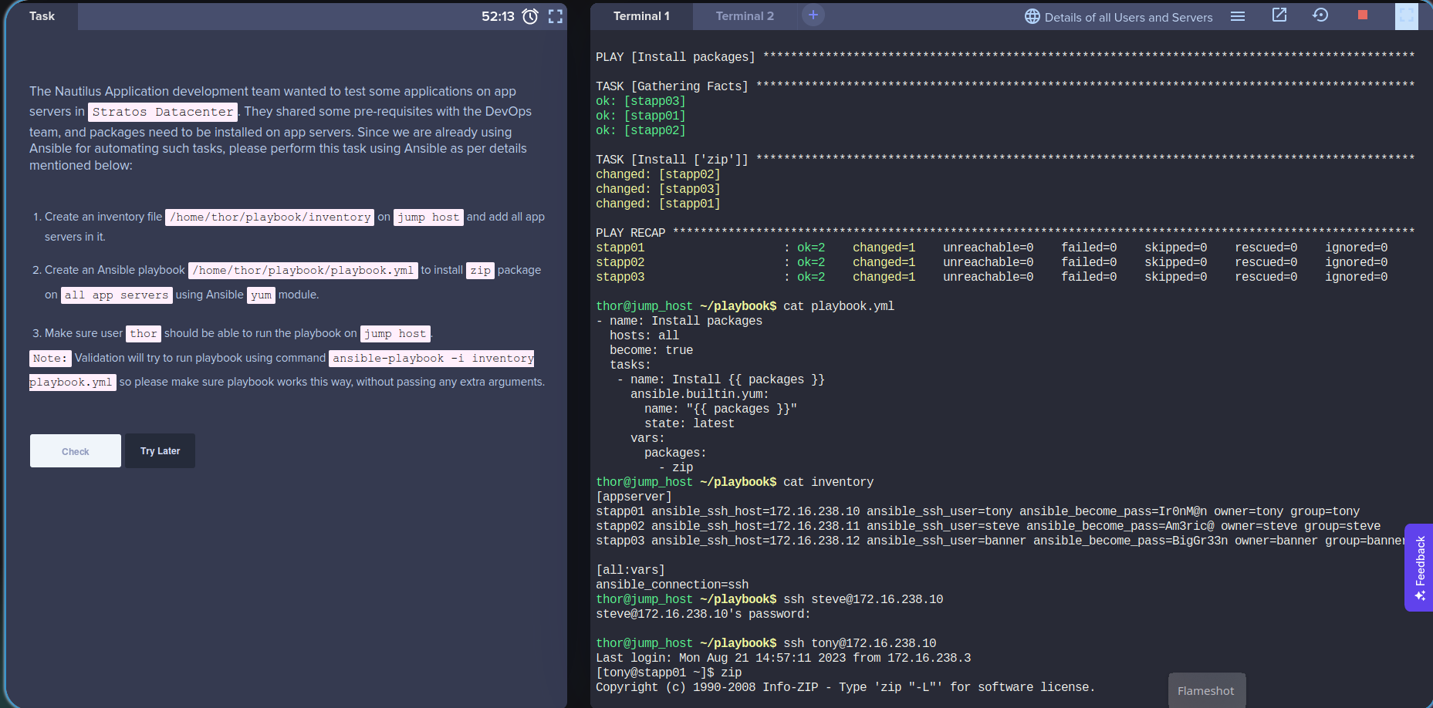Viewport: 1433px width, 708px height.
Task: Click 'Stratos Datacenter' highlighted text
Action: pos(163,112)
